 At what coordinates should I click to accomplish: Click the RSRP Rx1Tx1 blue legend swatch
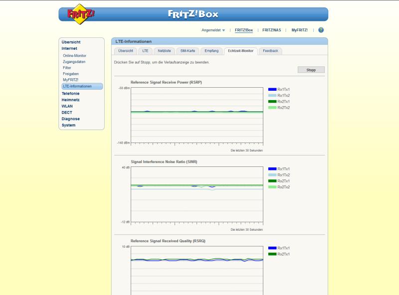coord(272,89)
